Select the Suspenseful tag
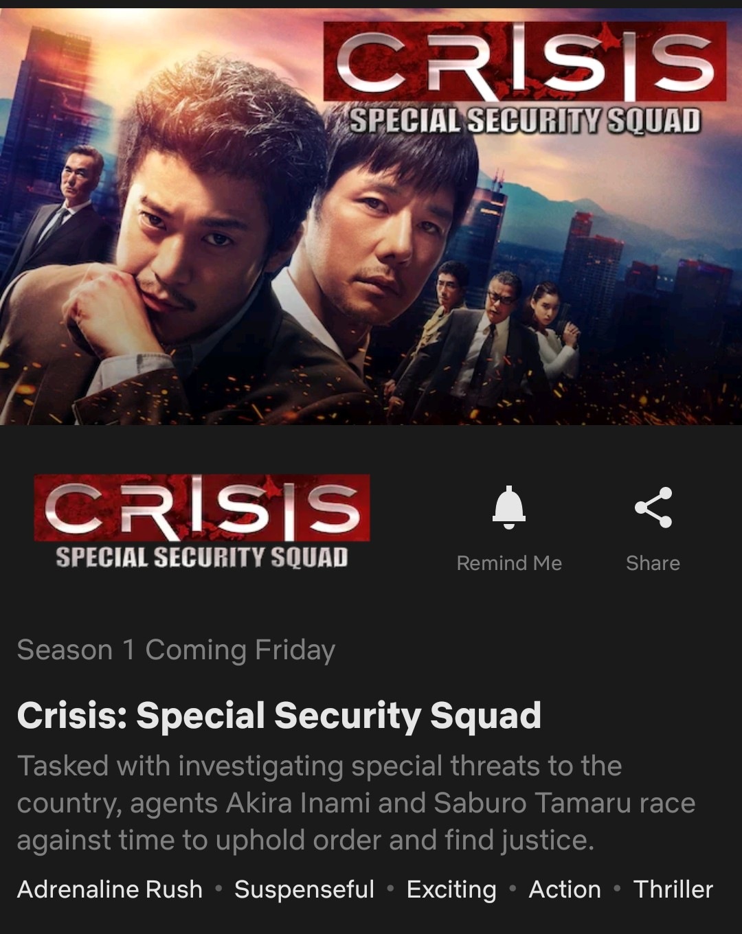This screenshot has height=934, width=742. 304,889
